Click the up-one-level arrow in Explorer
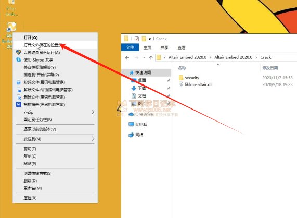 point(151,57)
